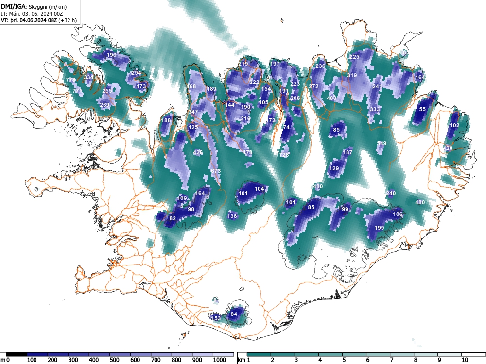486x364 pixels.
Task: Click visibility value 98 on the map
Action: pyautogui.click(x=191, y=209)
